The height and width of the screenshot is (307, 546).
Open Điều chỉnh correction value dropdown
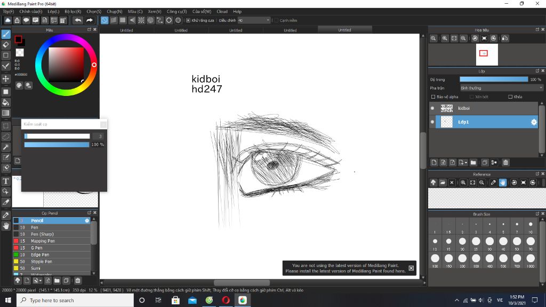click(x=254, y=21)
